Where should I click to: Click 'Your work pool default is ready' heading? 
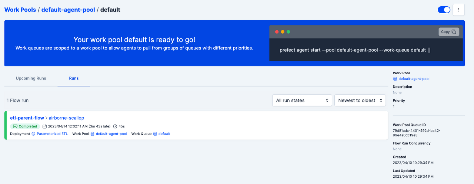[x=134, y=40]
